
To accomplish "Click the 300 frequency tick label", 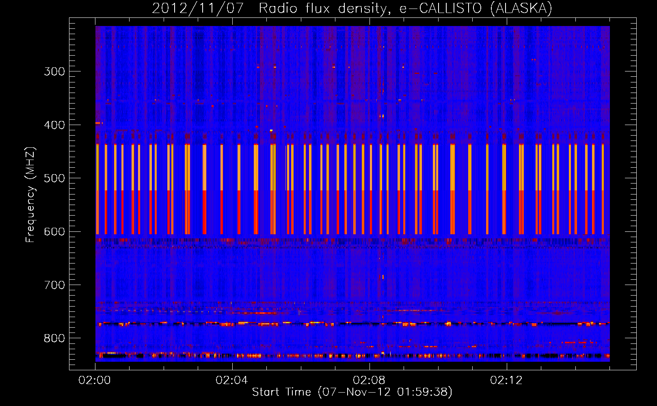I will (54, 71).
